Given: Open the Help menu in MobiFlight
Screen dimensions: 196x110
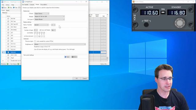Looking at the screenshot, I should click(x=13, y=5).
